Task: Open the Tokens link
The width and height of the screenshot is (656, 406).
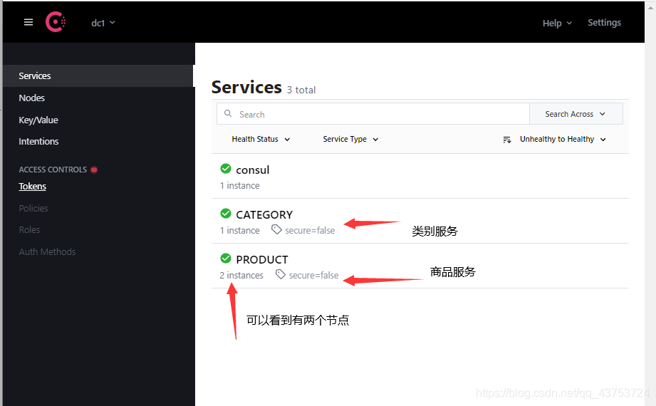Action: coord(32,186)
